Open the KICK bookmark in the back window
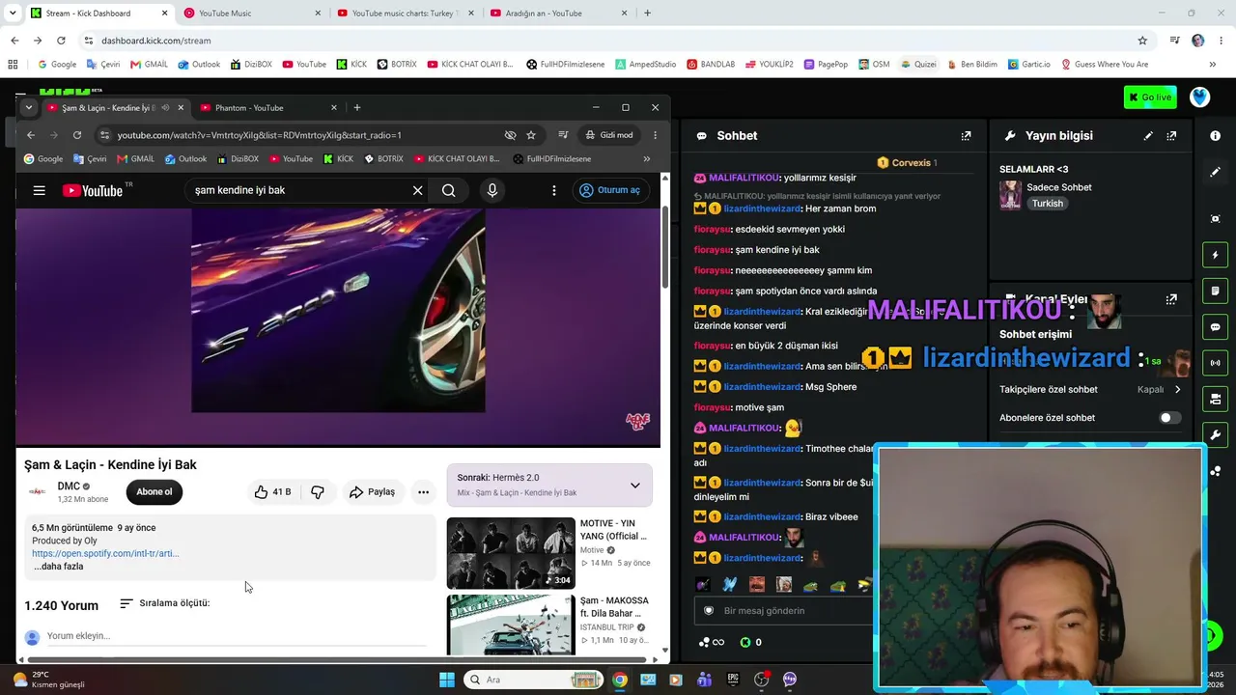The width and height of the screenshot is (1236, 695). (x=351, y=65)
